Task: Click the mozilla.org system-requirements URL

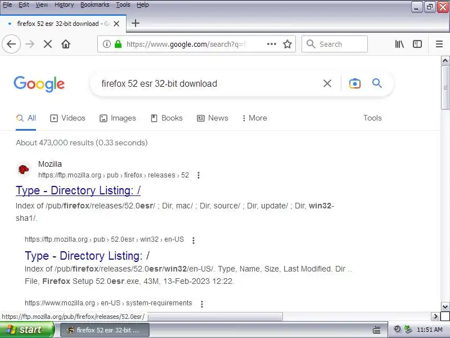Action: [x=109, y=303]
